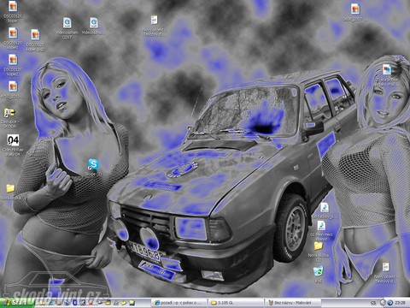This screenshot has height=308, width=410.
Task: Select the 01 Mein Herz Brennt audio file
Action: 321,226
